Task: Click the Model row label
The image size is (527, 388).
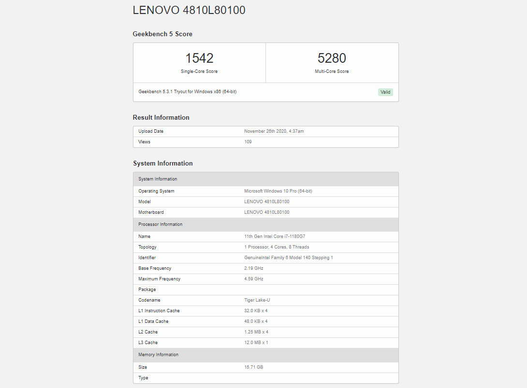Action: (145, 202)
